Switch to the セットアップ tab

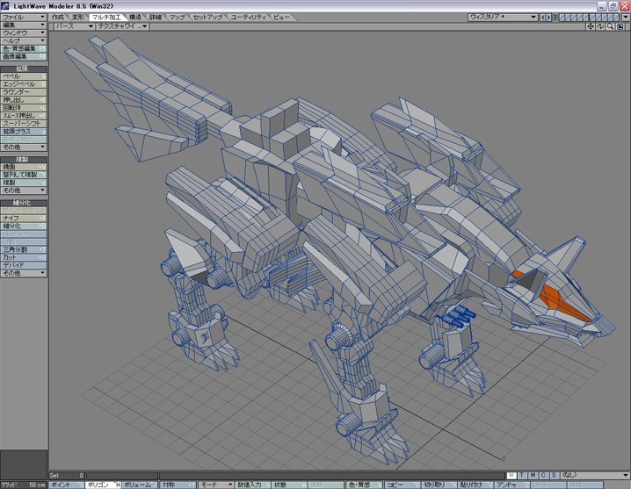[x=207, y=18]
